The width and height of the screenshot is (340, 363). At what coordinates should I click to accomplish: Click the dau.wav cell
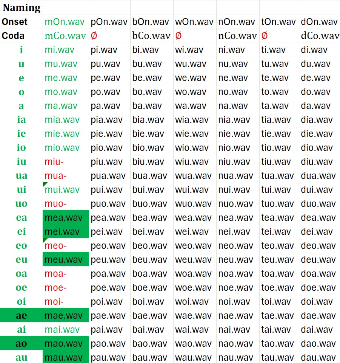click(x=318, y=358)
